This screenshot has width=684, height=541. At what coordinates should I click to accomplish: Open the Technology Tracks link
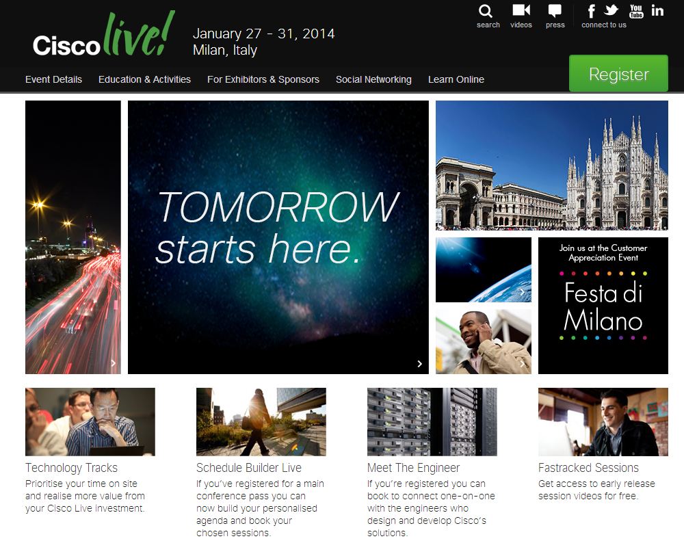pyautogui.click(x=71, y=468)
